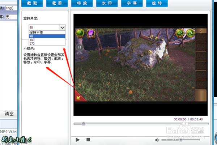The width and height of the screenshot is (217, 145).
Task: Open the 旋转 rotate tab
Action: [x=157, y=3]
